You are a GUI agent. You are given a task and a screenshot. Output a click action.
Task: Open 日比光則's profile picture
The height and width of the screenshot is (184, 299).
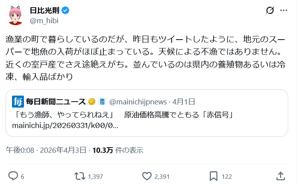16,15
